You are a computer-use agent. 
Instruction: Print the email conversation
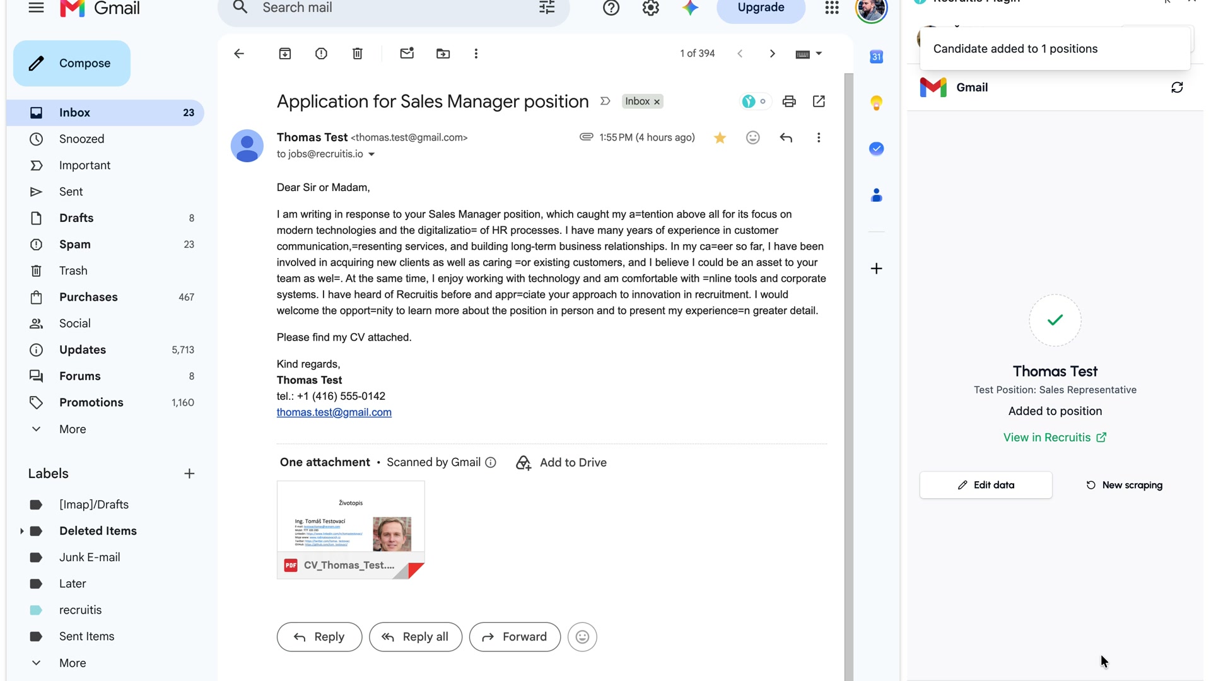pos(789,102)
